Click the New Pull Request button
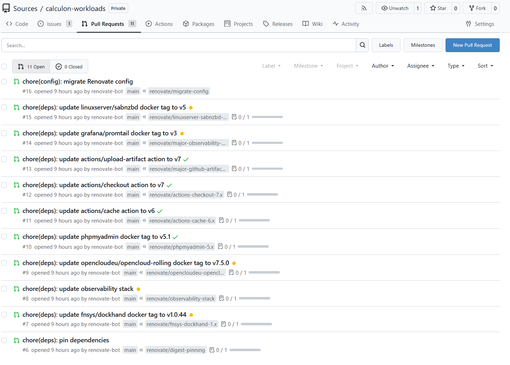 472,45
